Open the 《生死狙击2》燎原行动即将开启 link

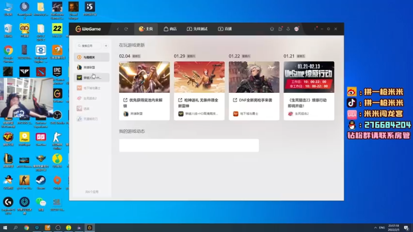point(307,103)
